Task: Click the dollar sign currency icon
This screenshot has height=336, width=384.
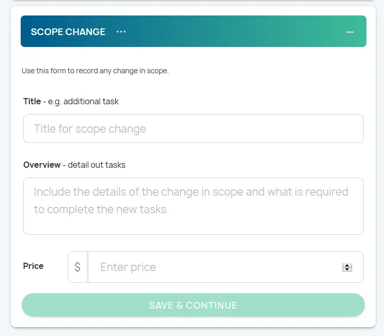Action: [x=78, y=267]
